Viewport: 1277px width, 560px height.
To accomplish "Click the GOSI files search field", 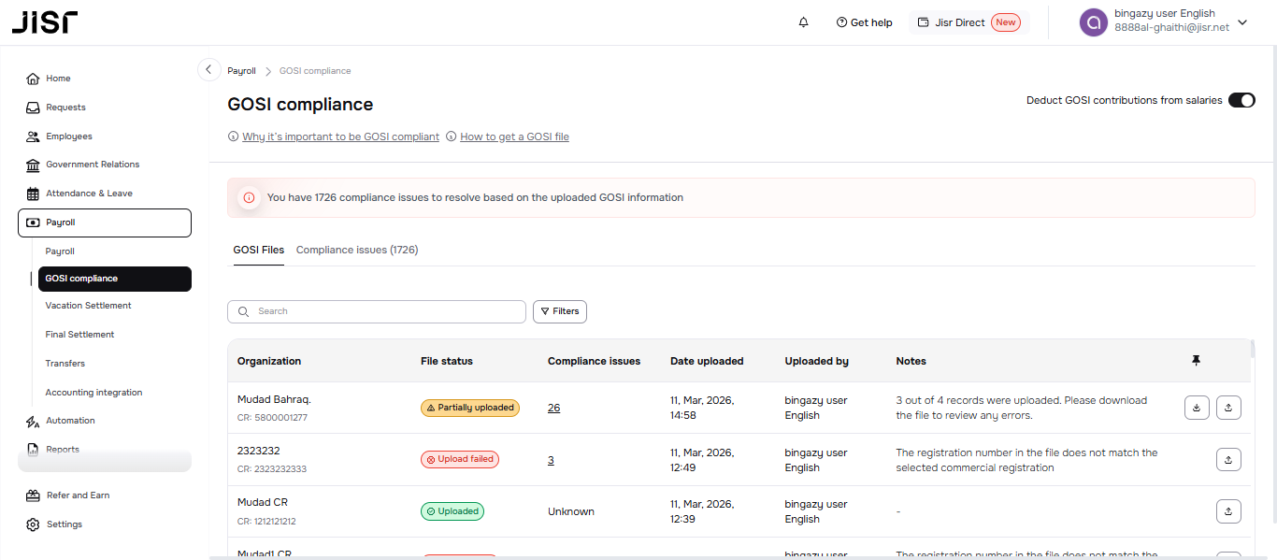I will point(377,311).
